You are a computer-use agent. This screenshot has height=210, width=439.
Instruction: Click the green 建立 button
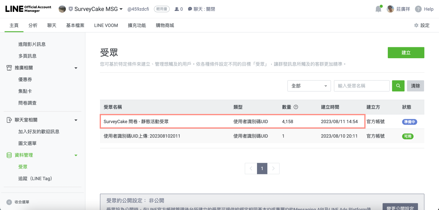coord(406,52)
